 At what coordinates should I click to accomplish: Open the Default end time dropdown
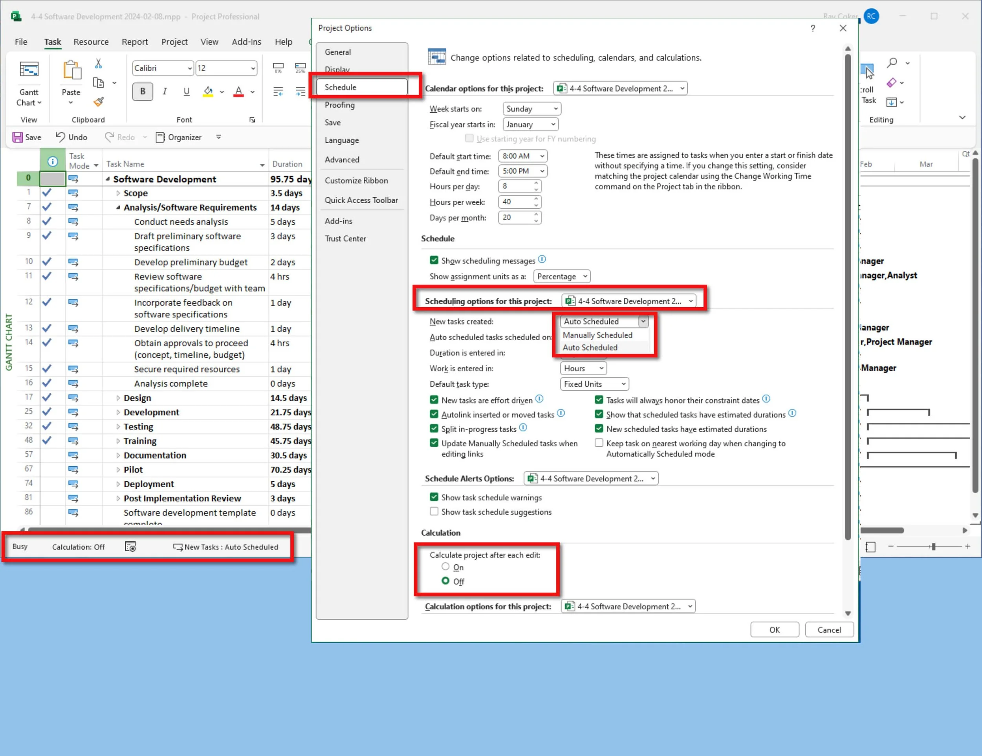pyautogui.click(x=523, y=171)
